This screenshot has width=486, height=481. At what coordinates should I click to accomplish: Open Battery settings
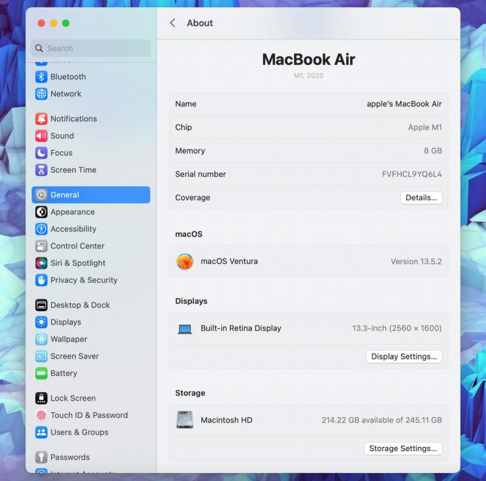pos(91,373)
